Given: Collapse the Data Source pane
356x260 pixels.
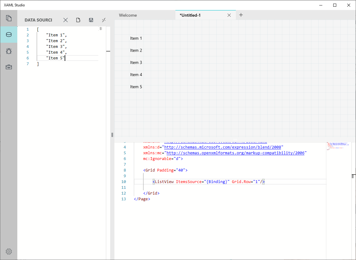Looking at the screenshot, I should click(104, 20).
